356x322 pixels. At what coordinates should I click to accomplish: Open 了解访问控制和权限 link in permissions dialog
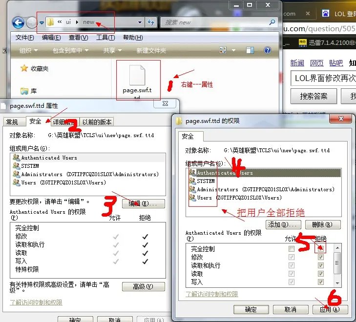(212, 294)
